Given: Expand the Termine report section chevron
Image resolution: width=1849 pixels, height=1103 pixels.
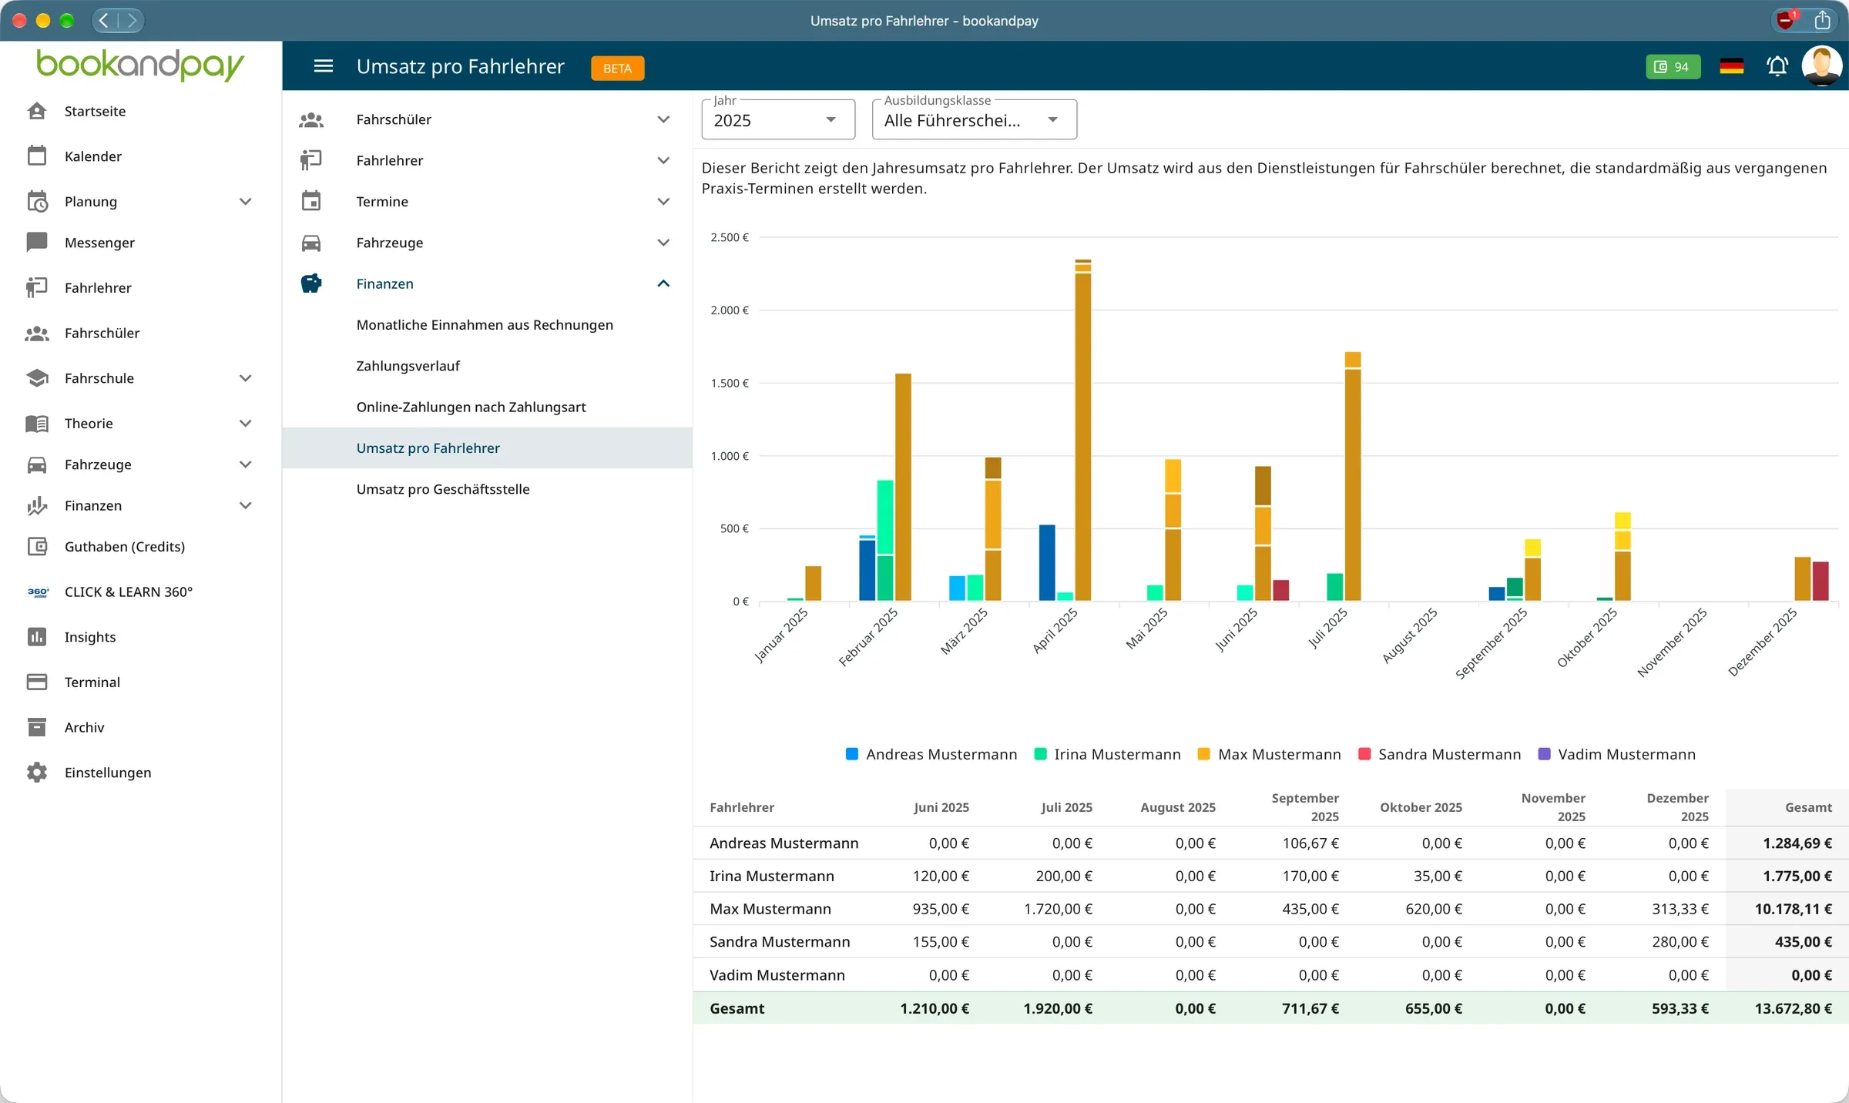Looking at the screenshot, I should point(663,202).
